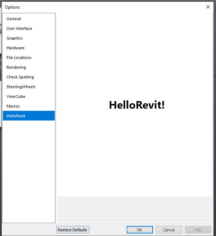Choose SteeringWheels in the list
The width and height of the screenshot is (216, 236).
click(x=28, y=87)
